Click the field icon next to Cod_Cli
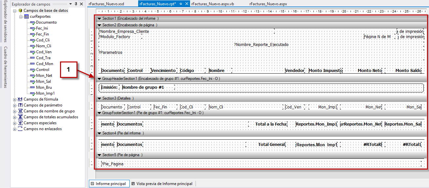The width and height of the screenshot is (429, 188). click(32, 40)
